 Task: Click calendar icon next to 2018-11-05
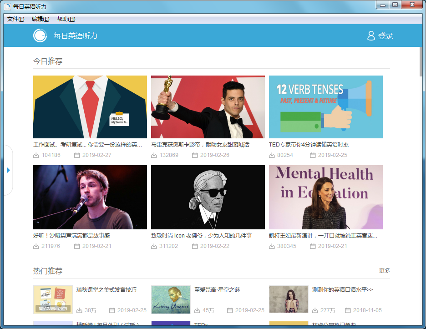pyautogui.click(x=348, y=310)
